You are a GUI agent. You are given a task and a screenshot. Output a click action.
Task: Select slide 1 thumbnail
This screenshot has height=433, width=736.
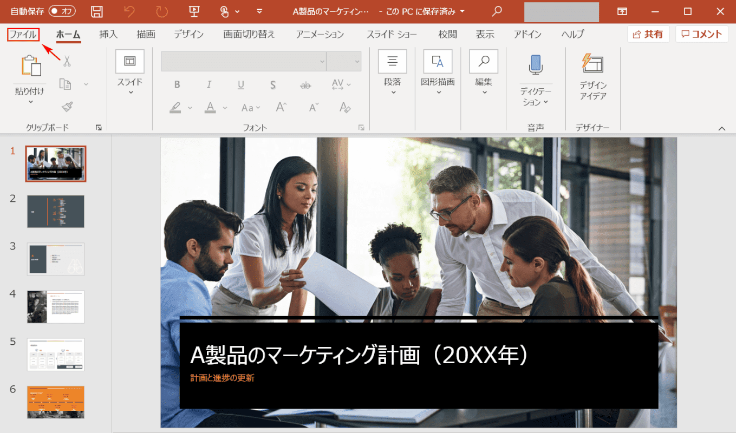point(56,163)
